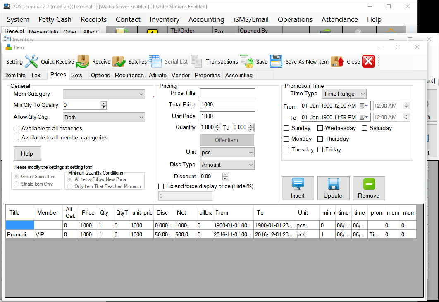439x302 pixels.
Task: Click the Member column header
Action: [x=48, y=212]
